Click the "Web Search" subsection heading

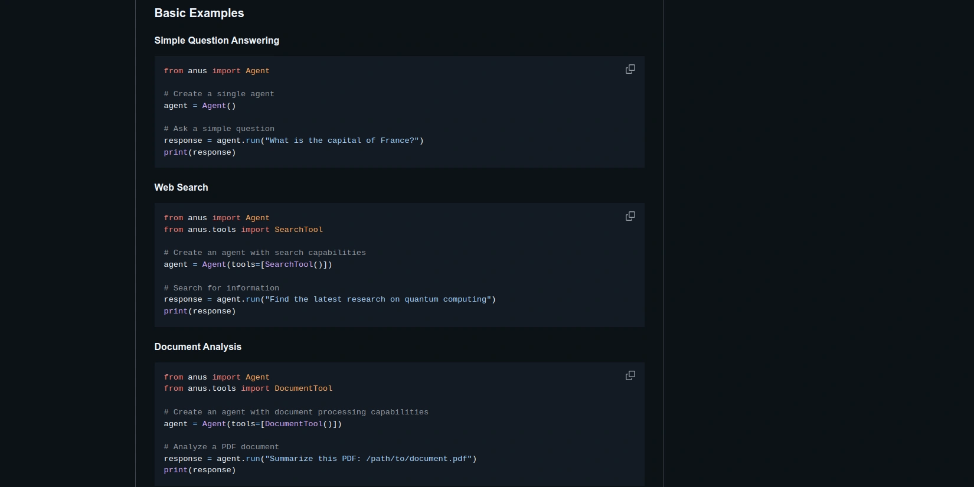point(181,188)
